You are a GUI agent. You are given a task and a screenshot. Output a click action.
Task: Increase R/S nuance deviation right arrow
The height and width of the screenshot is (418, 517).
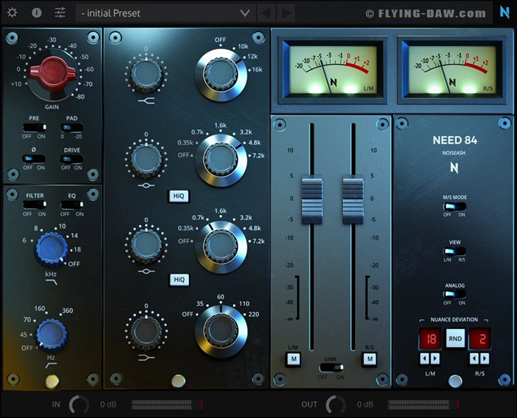click(x=485, y=358)
